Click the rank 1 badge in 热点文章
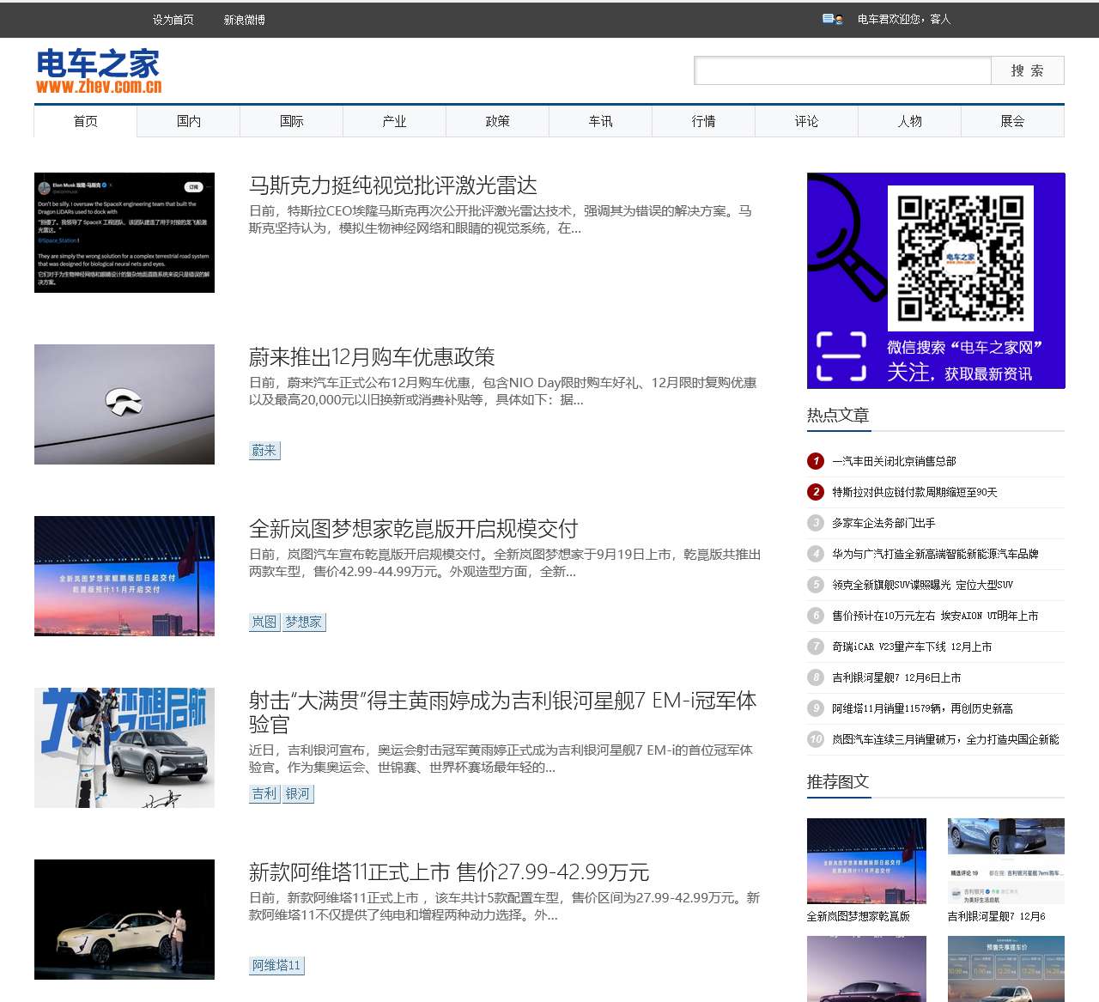Image resolution: width=1099 pixels, height=1002 pixels. coord(816,461)
